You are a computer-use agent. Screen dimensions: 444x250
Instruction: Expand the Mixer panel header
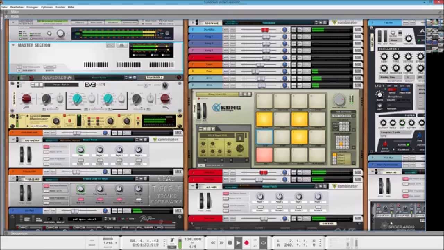pos(7,12)
